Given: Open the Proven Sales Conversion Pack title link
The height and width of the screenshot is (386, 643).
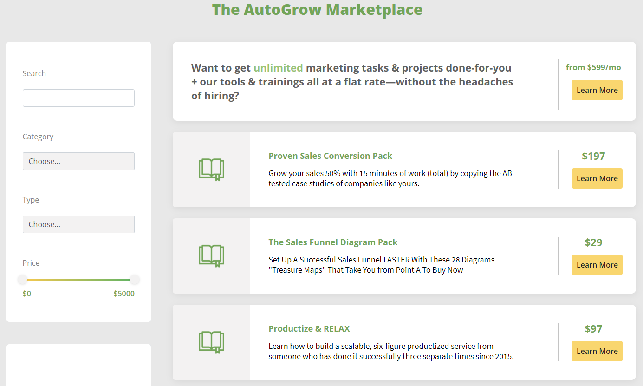Looking at the screenshot, I should click(x=330, y=156).
